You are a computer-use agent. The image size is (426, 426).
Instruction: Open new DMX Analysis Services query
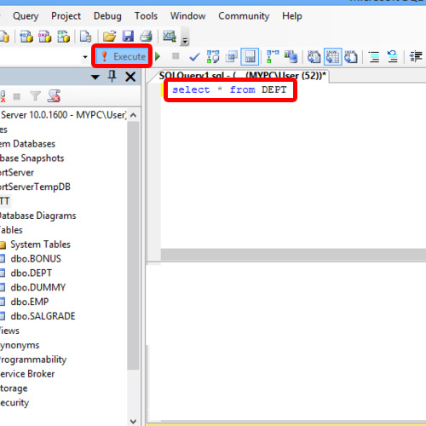[x=45, y=37]
